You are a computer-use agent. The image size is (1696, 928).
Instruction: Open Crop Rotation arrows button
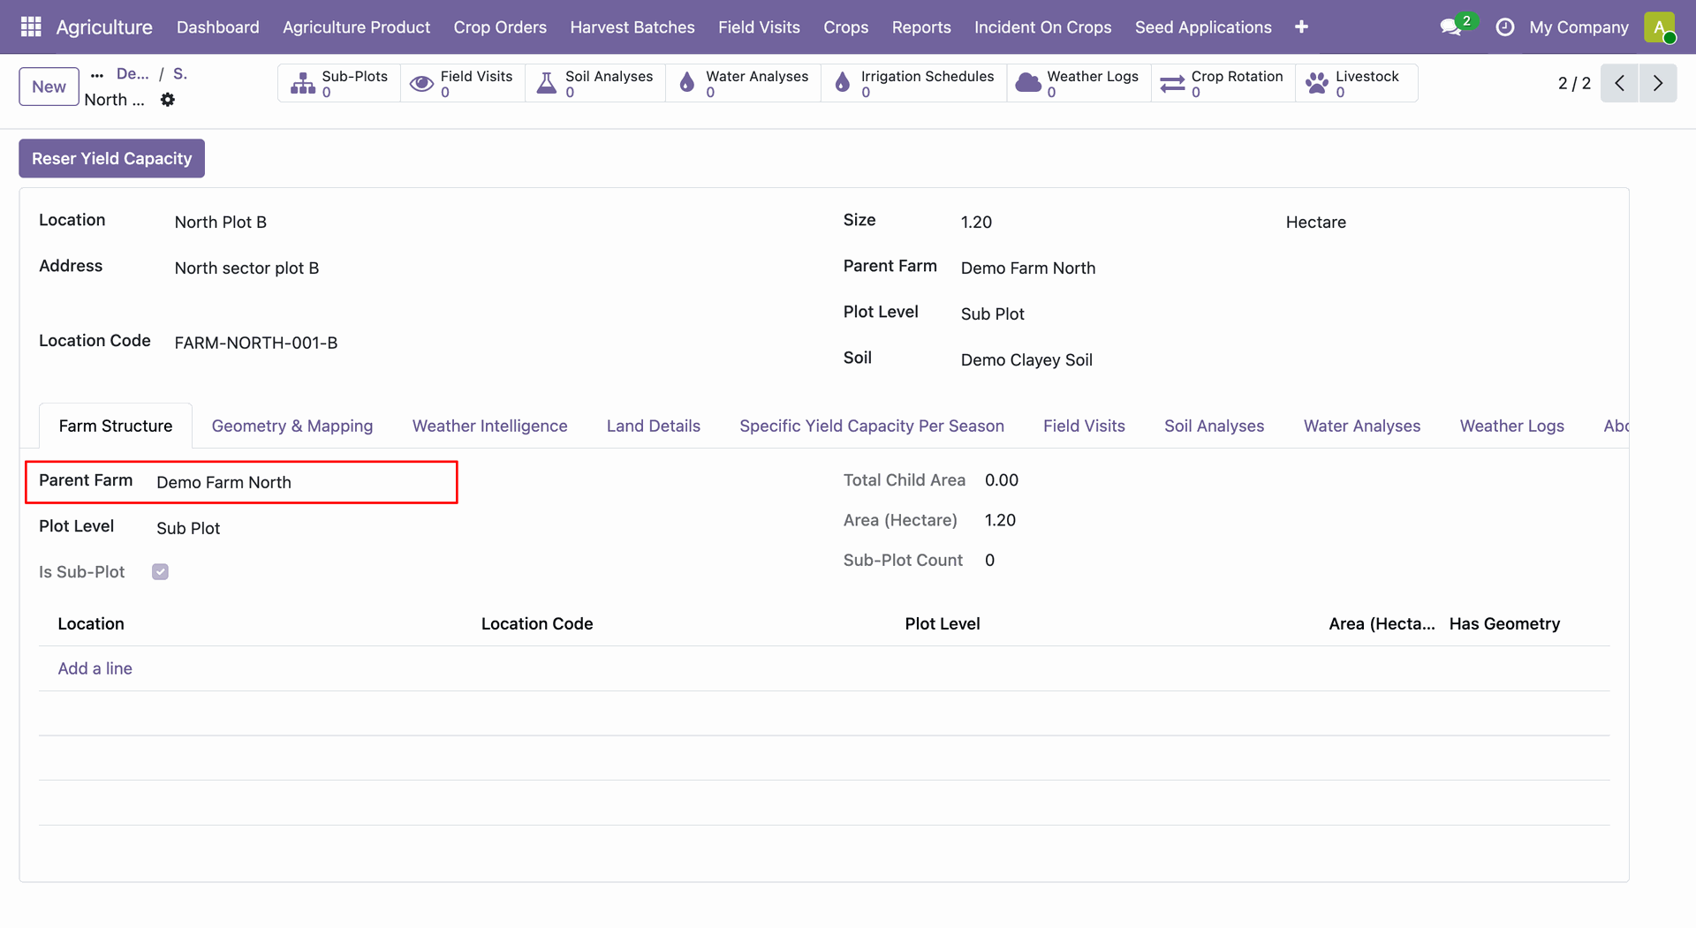coord(1223,83)
